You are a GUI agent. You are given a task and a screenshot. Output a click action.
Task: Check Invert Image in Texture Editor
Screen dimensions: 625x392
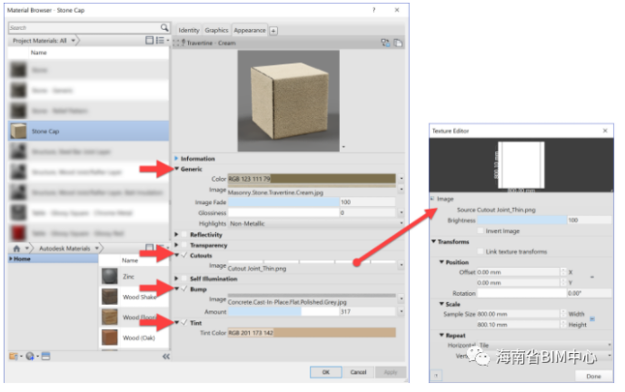click(481, 230)
